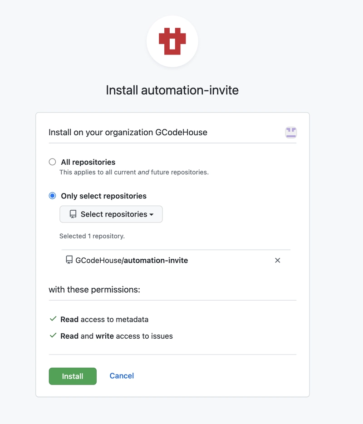363x424 pixels.
Task: Click the repo icon inside Select repositories button
Action: (73, 214)
